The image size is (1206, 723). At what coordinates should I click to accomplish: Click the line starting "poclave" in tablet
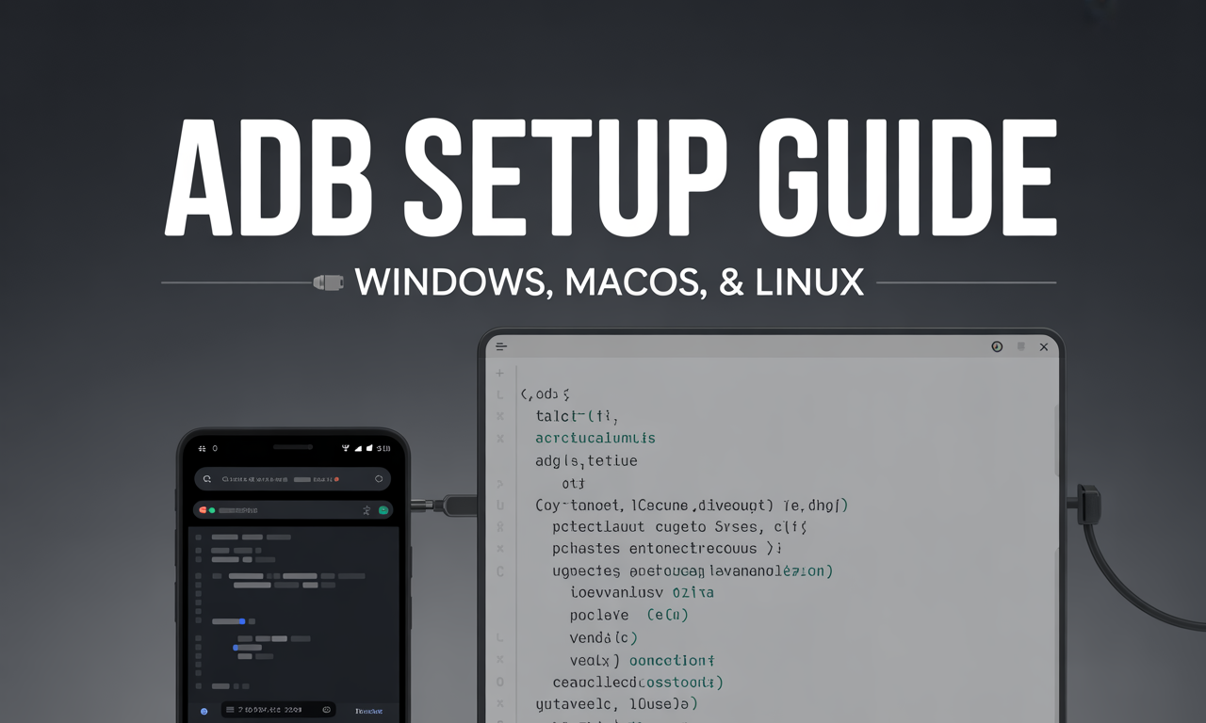point(629,615)
